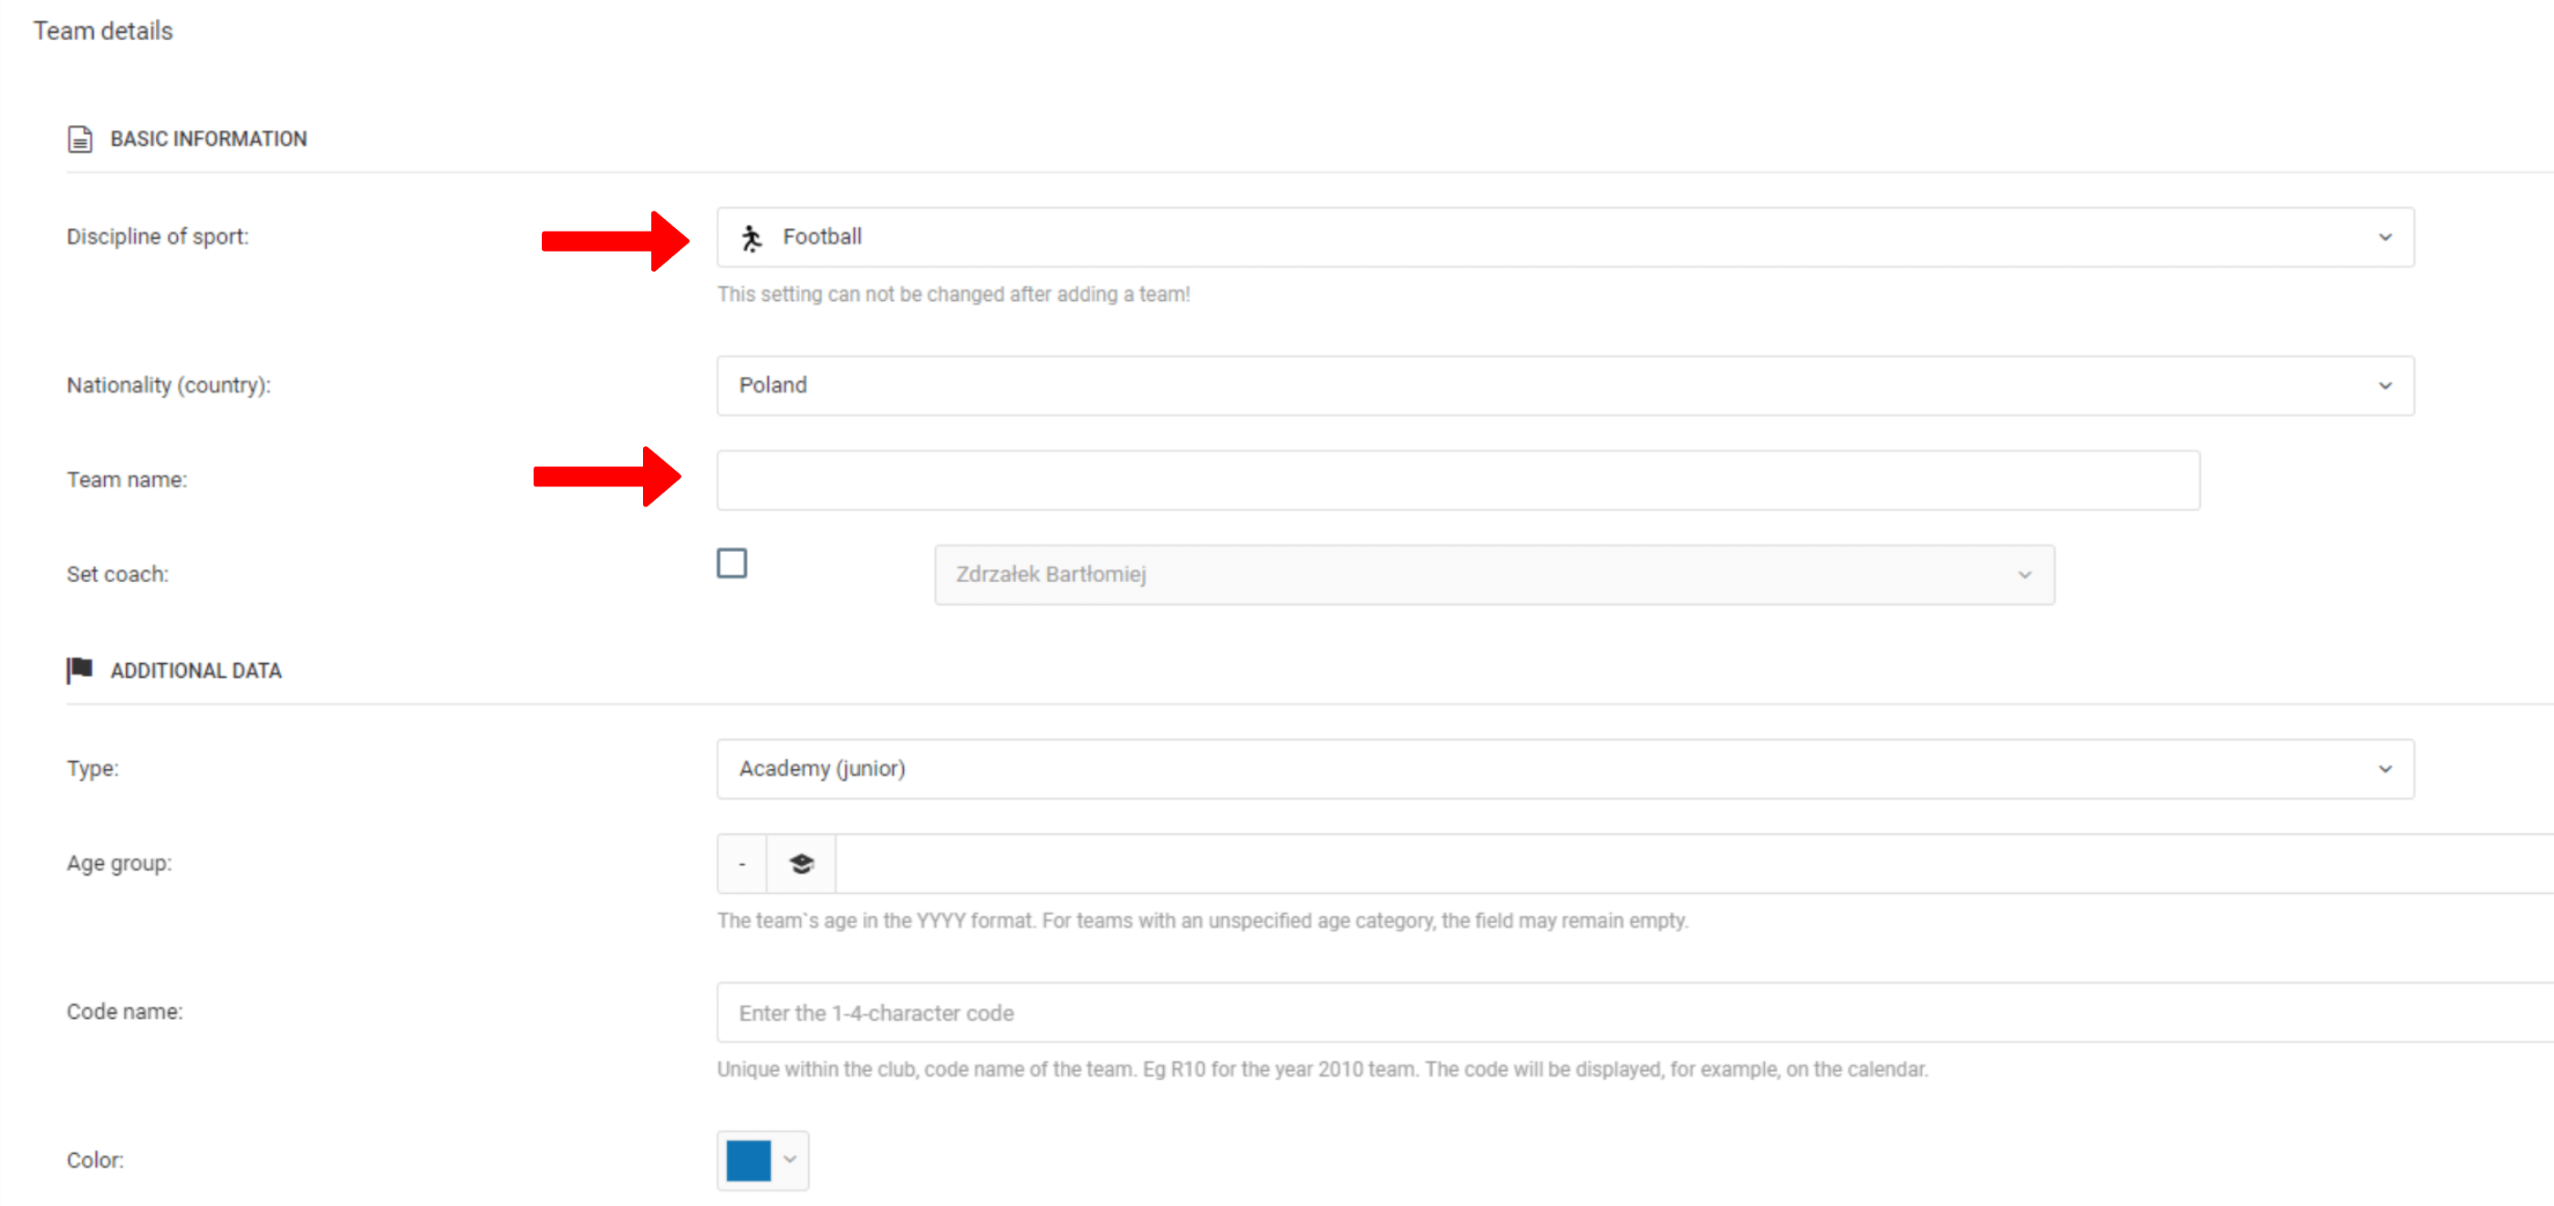Viewport: 2554px width, 1206px height.
Task: Click the Additional Data section heading
Action: (196, 671)
